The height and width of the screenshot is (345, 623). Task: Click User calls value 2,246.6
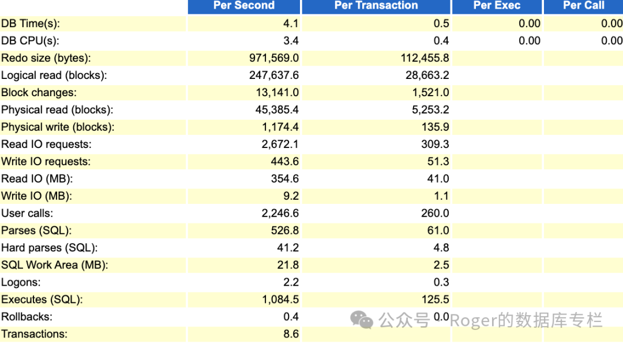(x=280, y=213)
